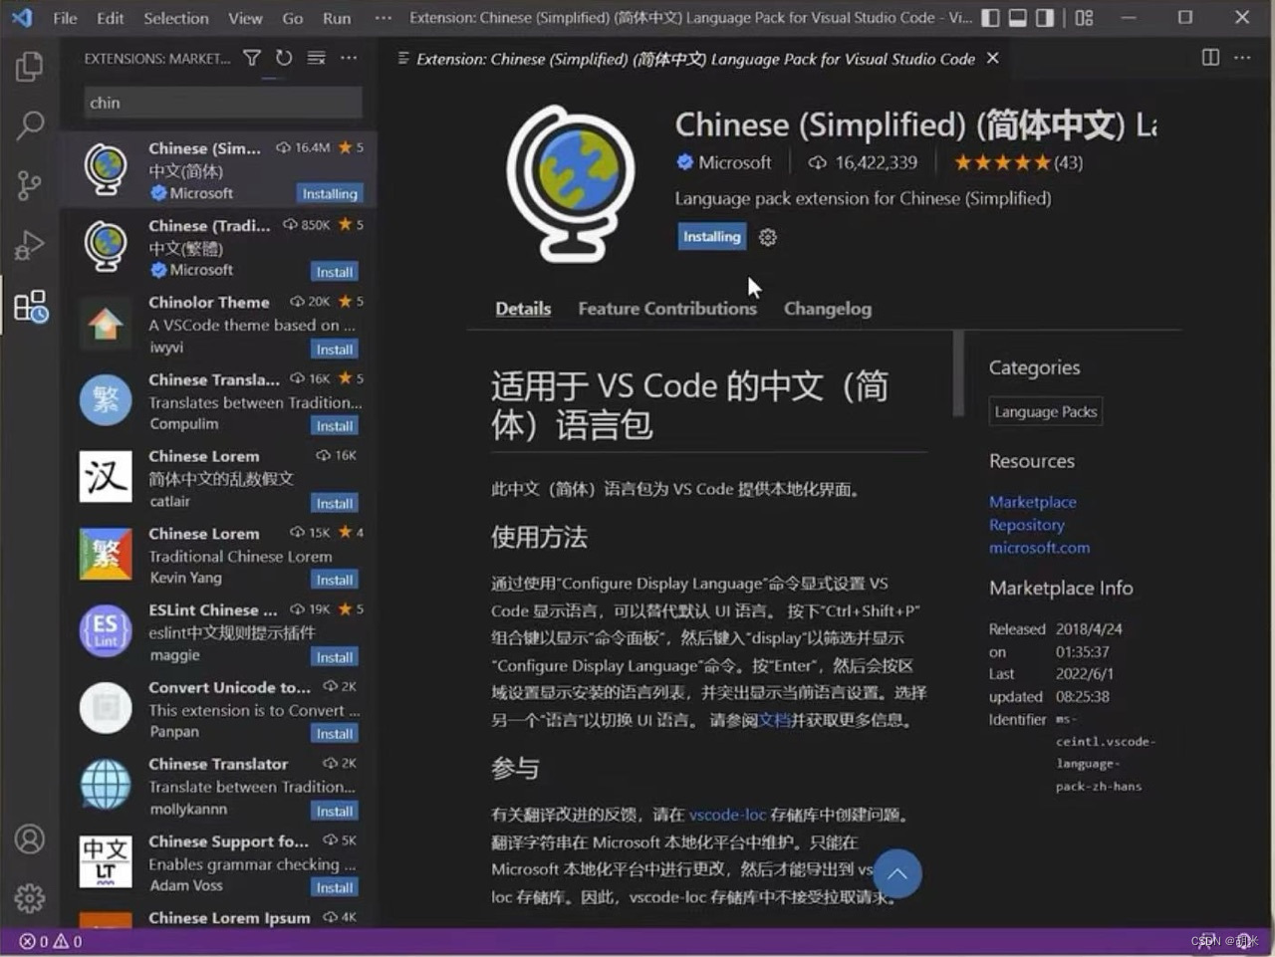Open Extensions sidebar more actions menu

pyautogui.click(x=349, y=59)
